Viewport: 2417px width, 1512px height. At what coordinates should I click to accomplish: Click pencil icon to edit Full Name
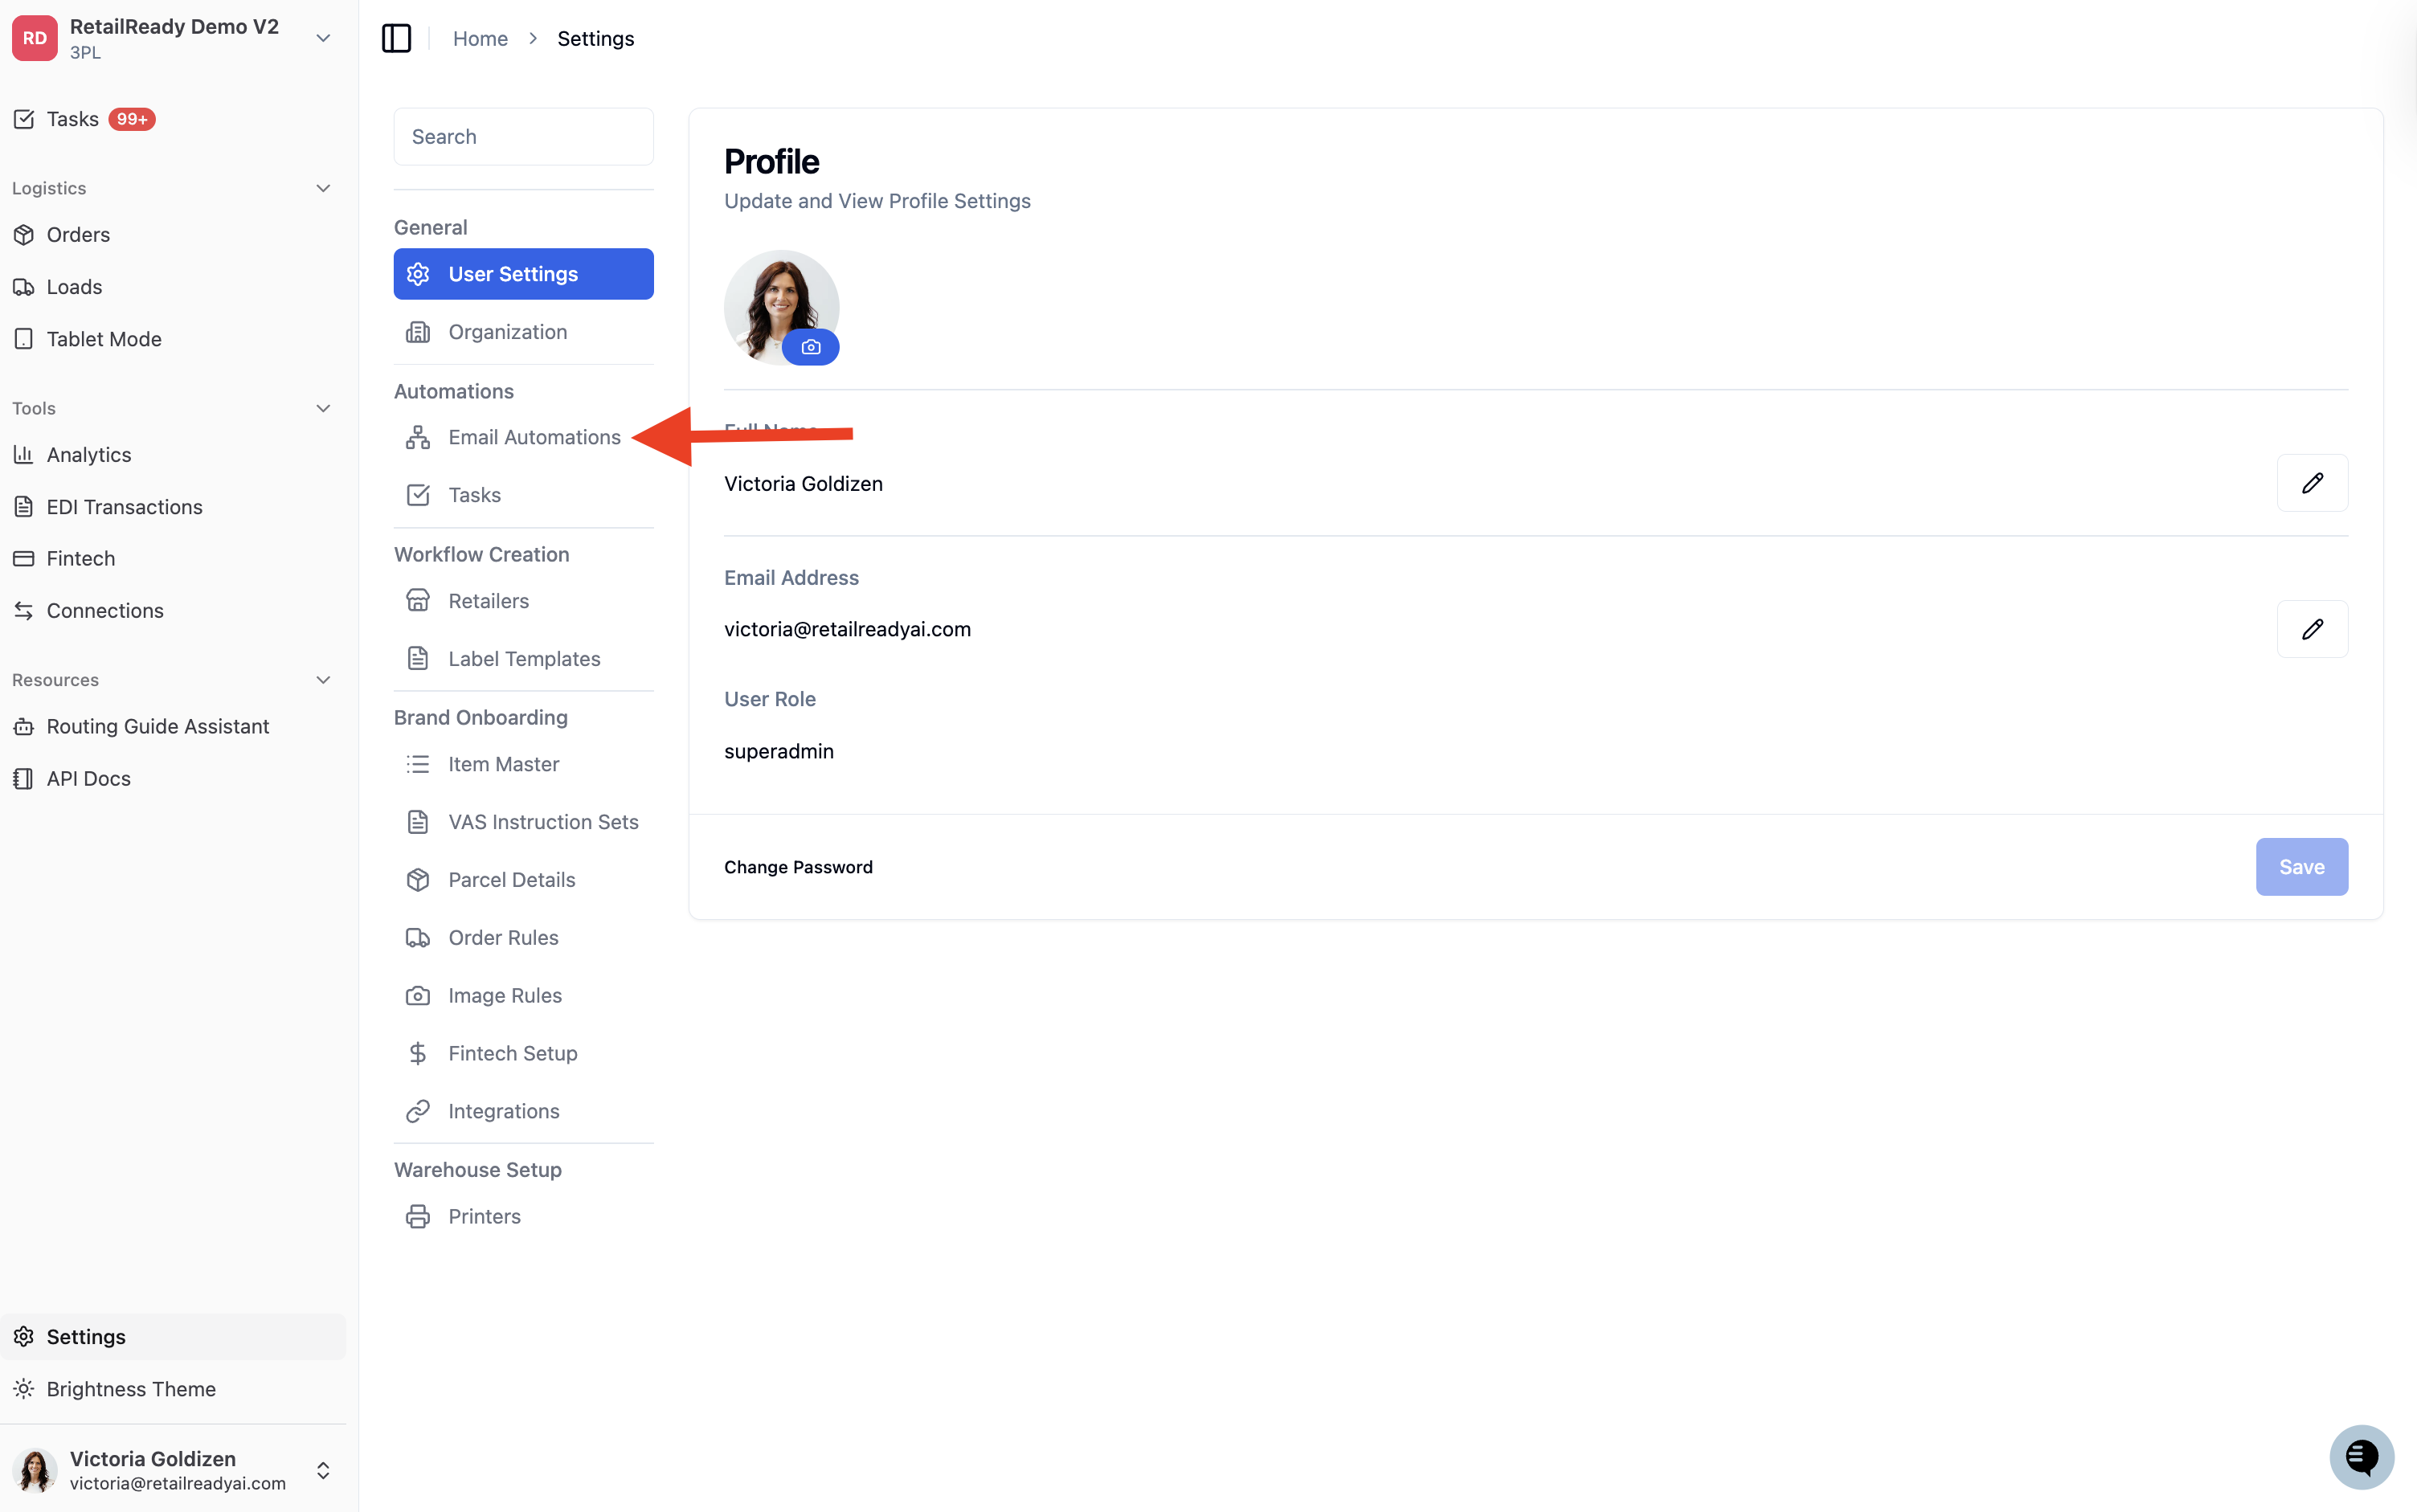tap(2312, 483)
